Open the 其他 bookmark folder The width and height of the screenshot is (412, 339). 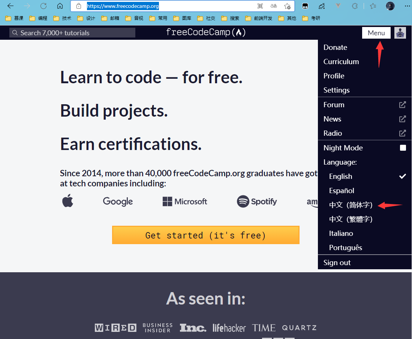(287, 18)
